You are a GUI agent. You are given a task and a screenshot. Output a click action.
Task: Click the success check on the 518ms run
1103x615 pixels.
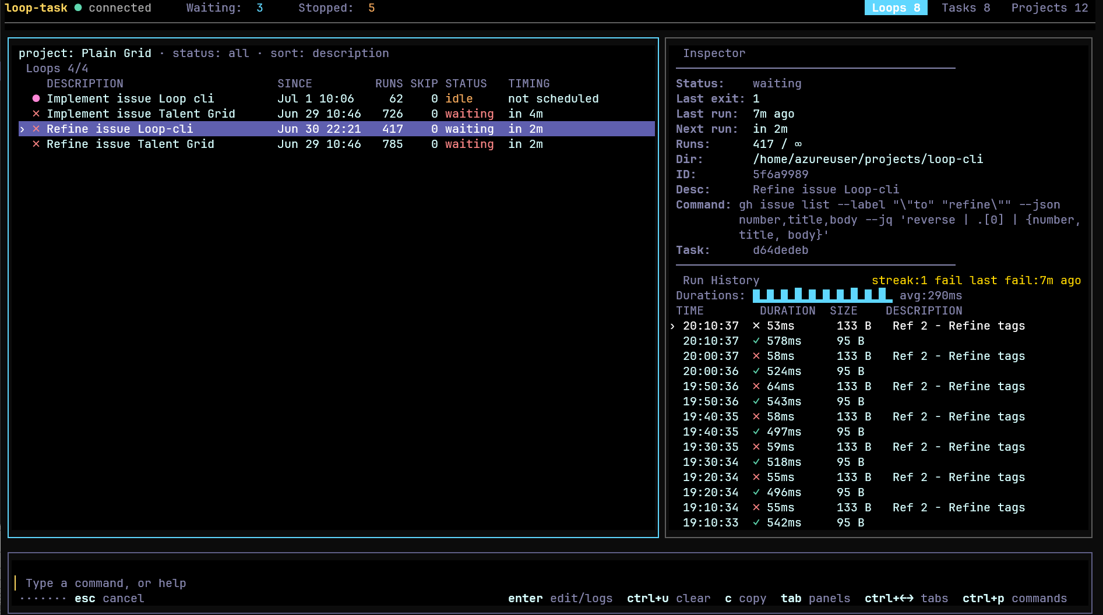pos(756,462)
